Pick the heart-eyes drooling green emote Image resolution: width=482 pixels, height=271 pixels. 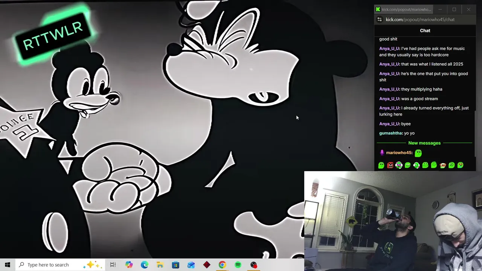pos(460,165)
